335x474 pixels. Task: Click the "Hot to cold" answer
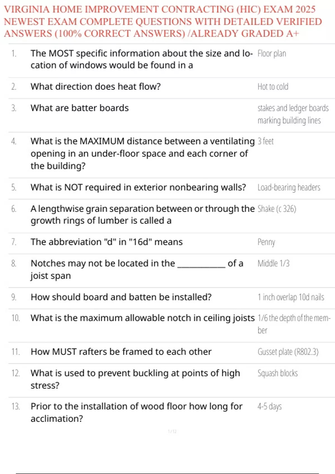click(273, 87)
